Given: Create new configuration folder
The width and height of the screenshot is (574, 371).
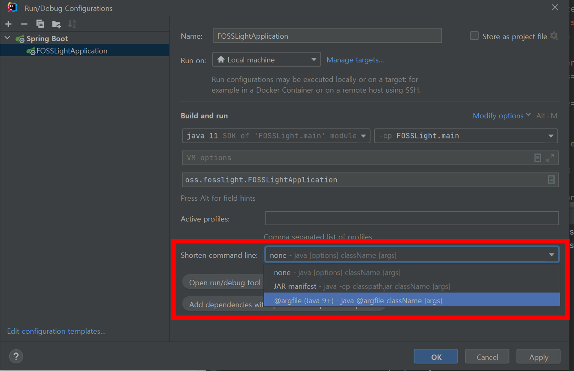Looking at the screenshot, I should 56,24.
